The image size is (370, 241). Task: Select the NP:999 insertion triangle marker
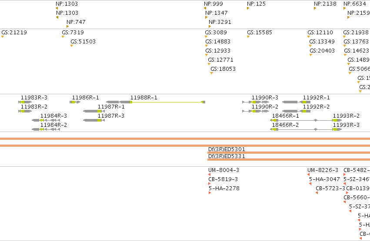pyautogui.click(x=205, y=8)
